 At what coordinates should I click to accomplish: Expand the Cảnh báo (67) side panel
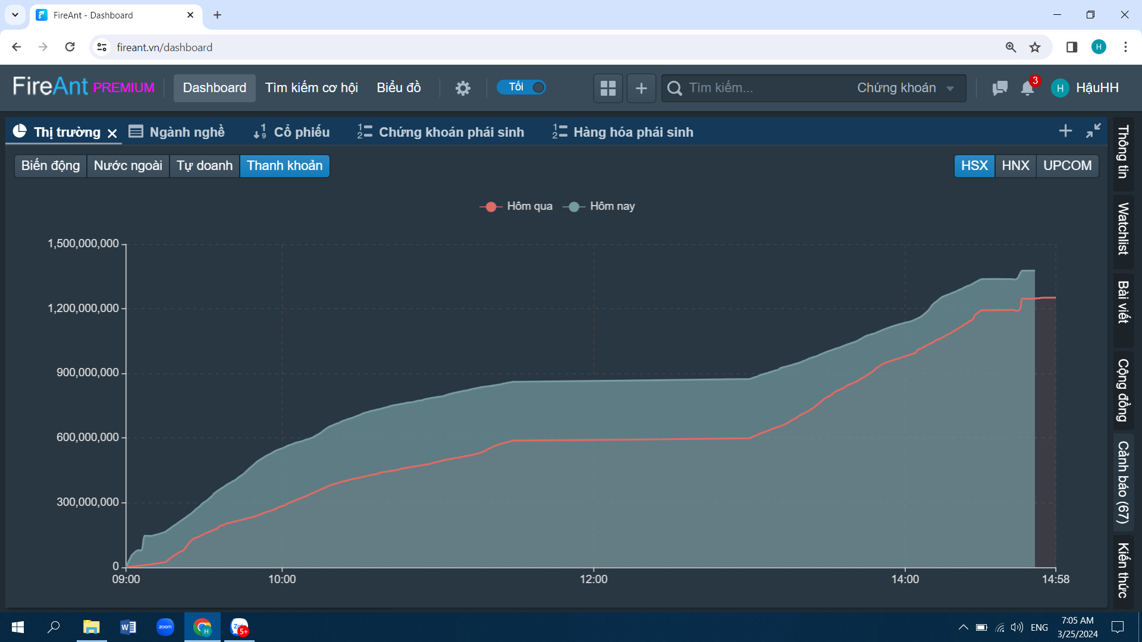(1123, 482)
